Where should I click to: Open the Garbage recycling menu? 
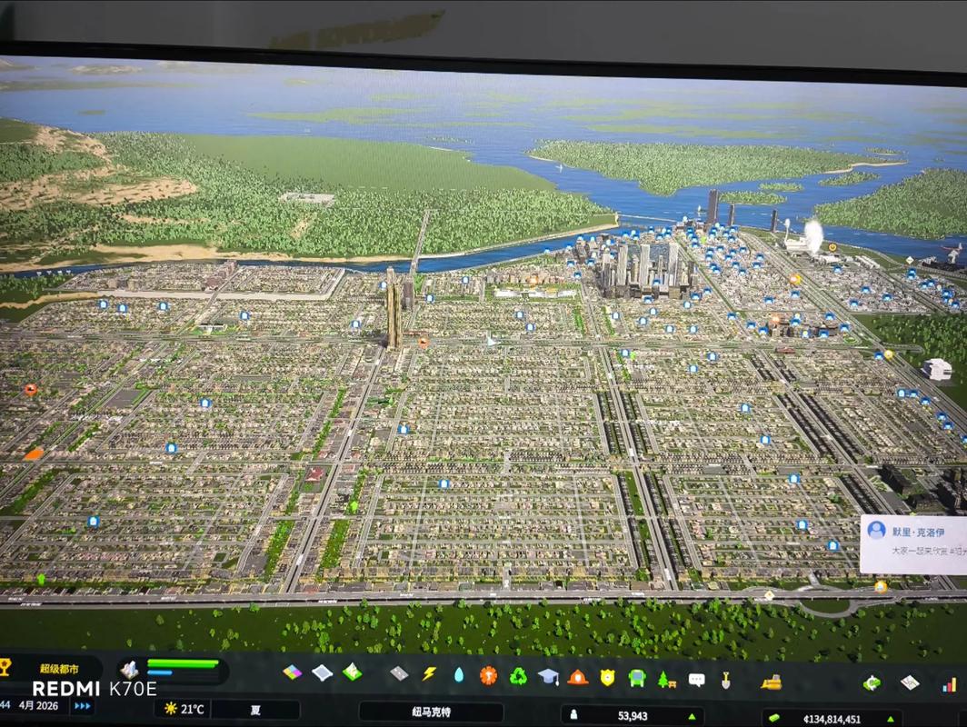tap(518, 676)
